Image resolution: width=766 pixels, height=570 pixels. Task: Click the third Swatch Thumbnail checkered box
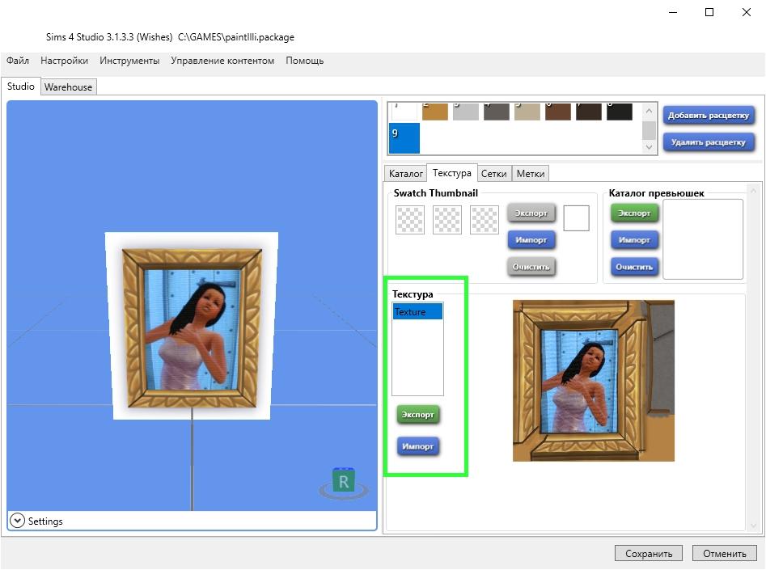tap(485, 219)
